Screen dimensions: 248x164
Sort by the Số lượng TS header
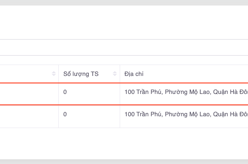click(81, 74)
